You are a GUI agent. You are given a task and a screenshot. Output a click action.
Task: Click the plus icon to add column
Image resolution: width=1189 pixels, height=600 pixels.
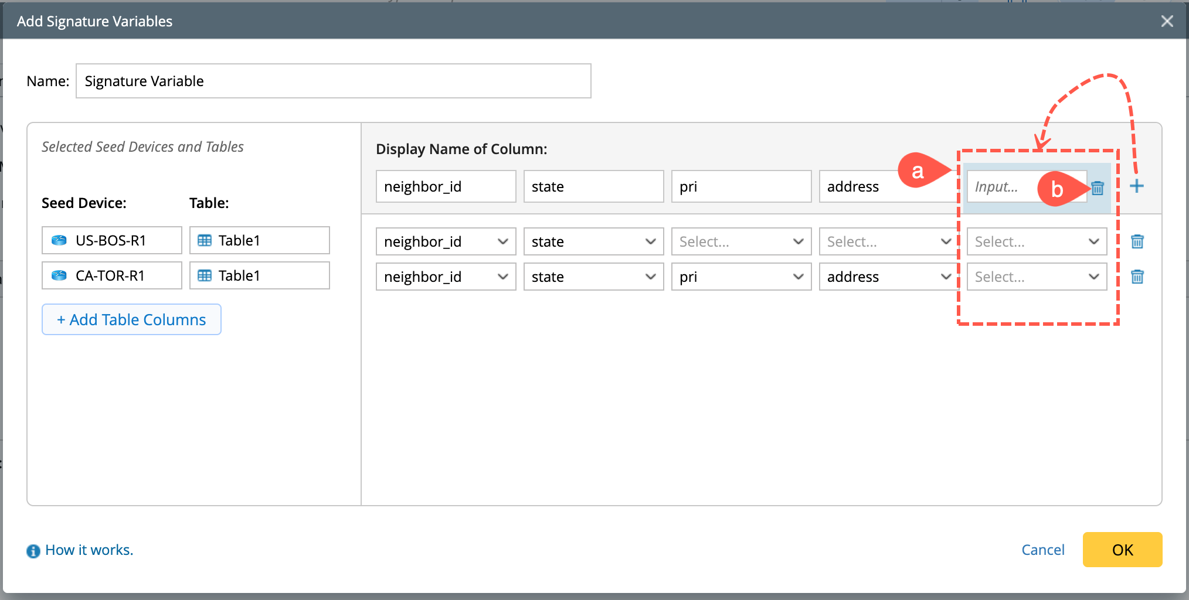coord(1136,186)
